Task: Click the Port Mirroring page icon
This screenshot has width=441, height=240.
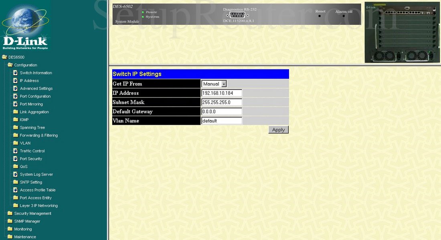Action: (x=16, y=104)
